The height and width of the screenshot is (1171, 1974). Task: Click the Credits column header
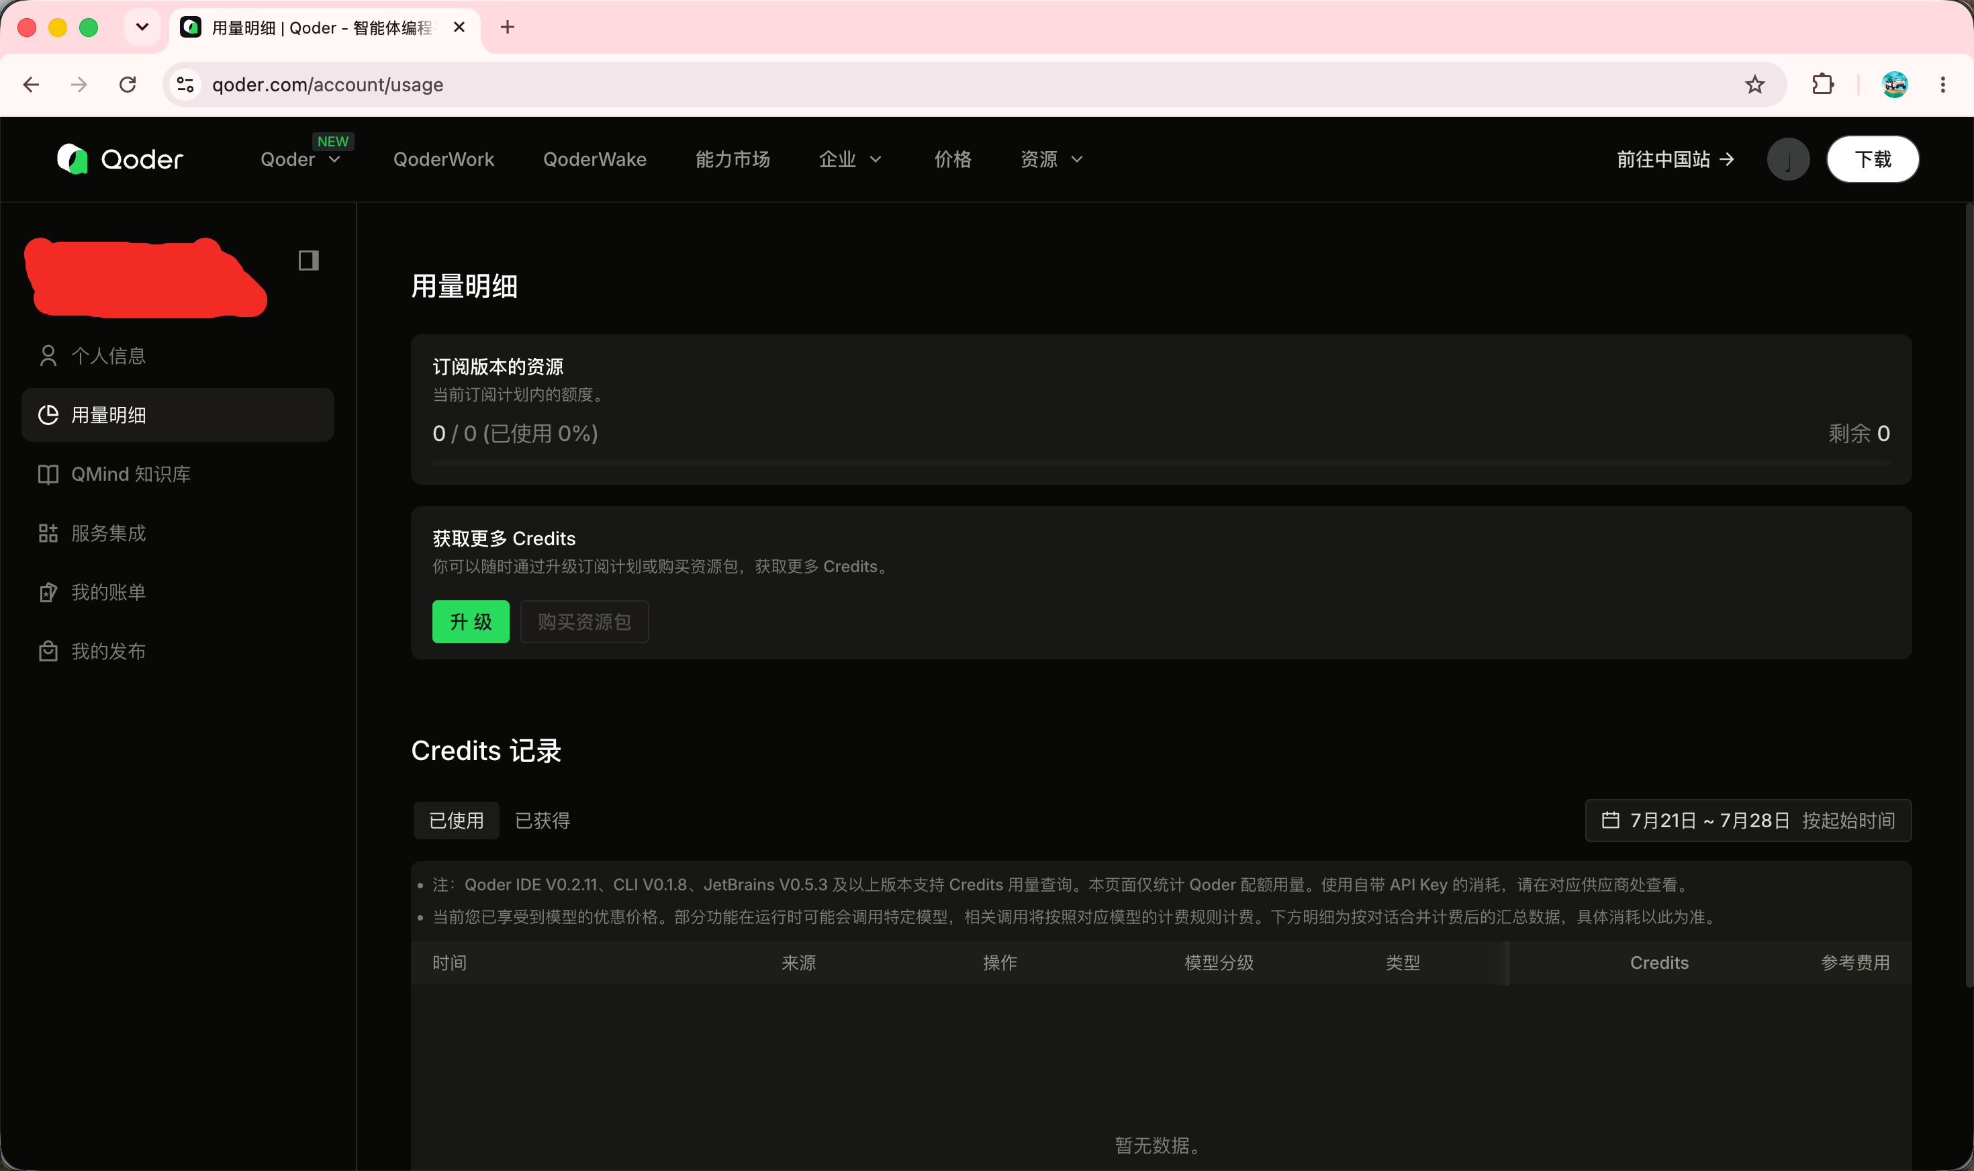click(1659, 963)
